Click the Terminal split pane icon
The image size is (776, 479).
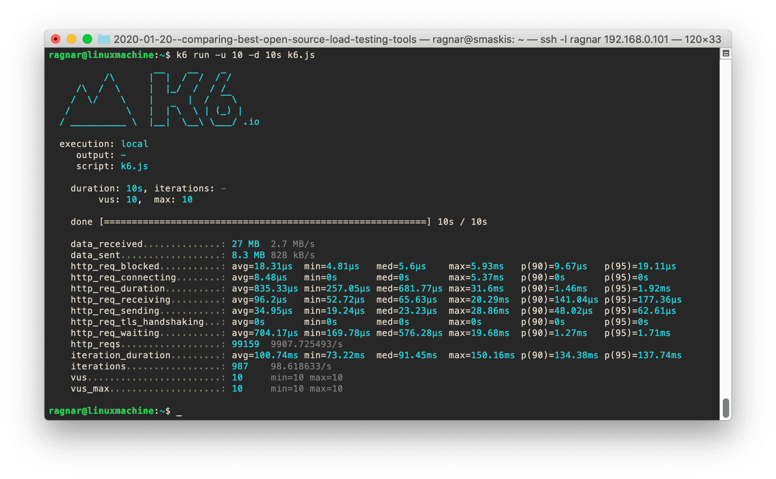(726, 53)
